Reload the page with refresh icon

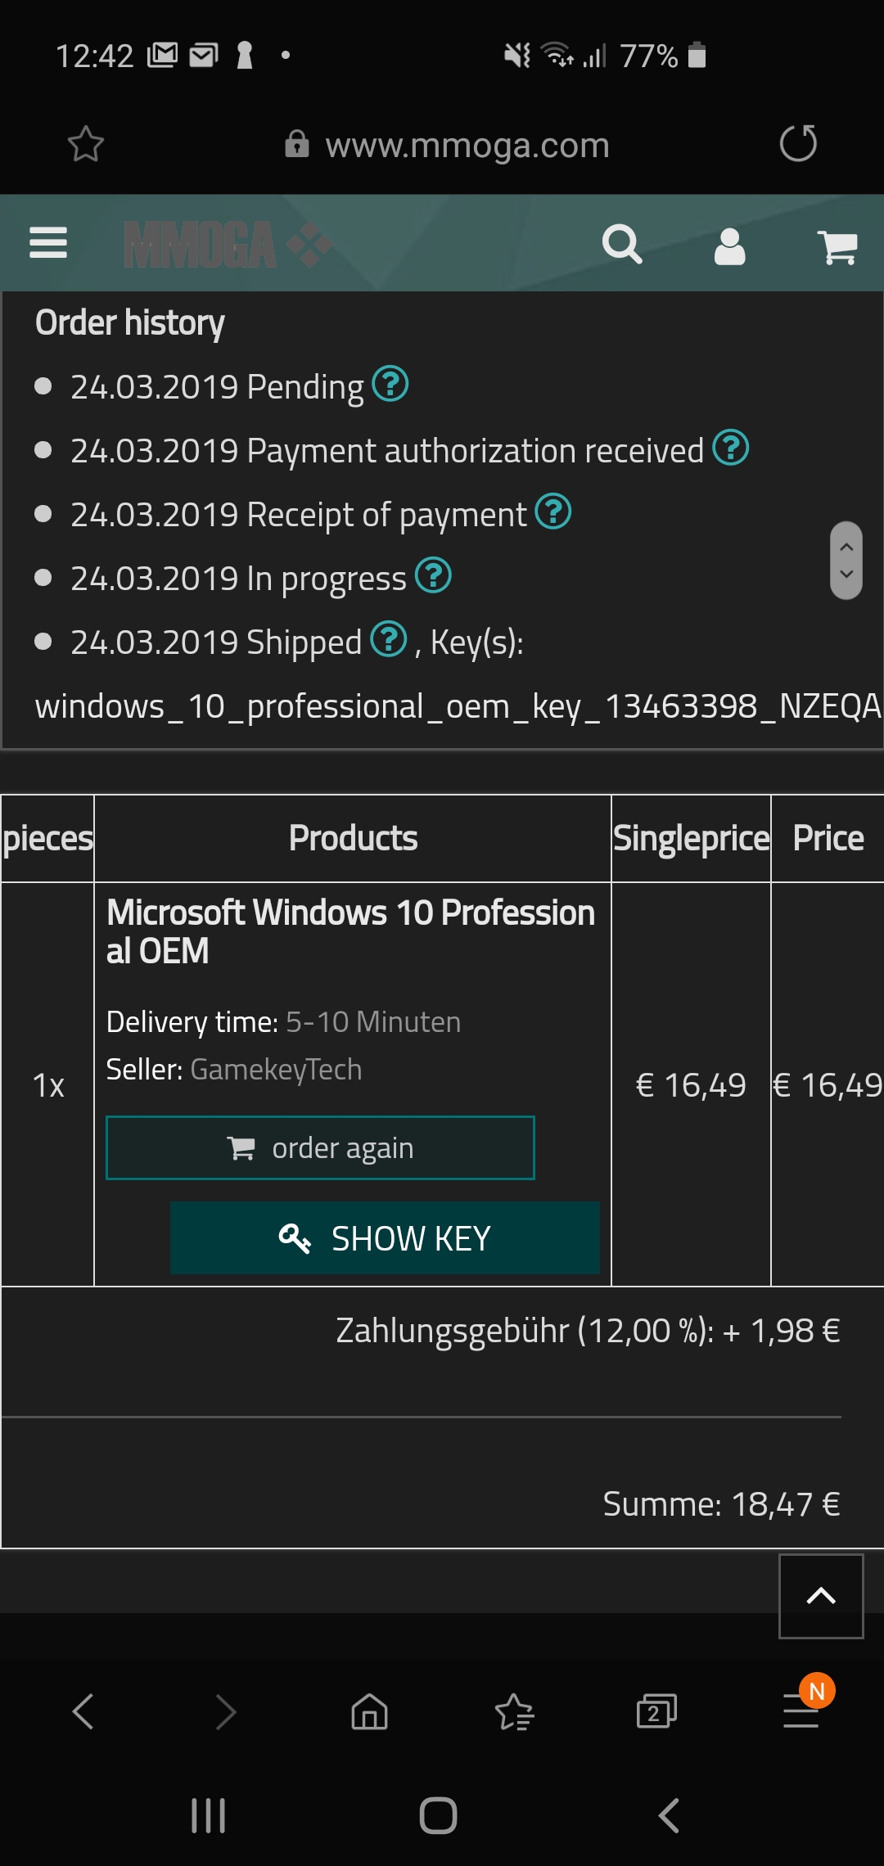(798, 144)
